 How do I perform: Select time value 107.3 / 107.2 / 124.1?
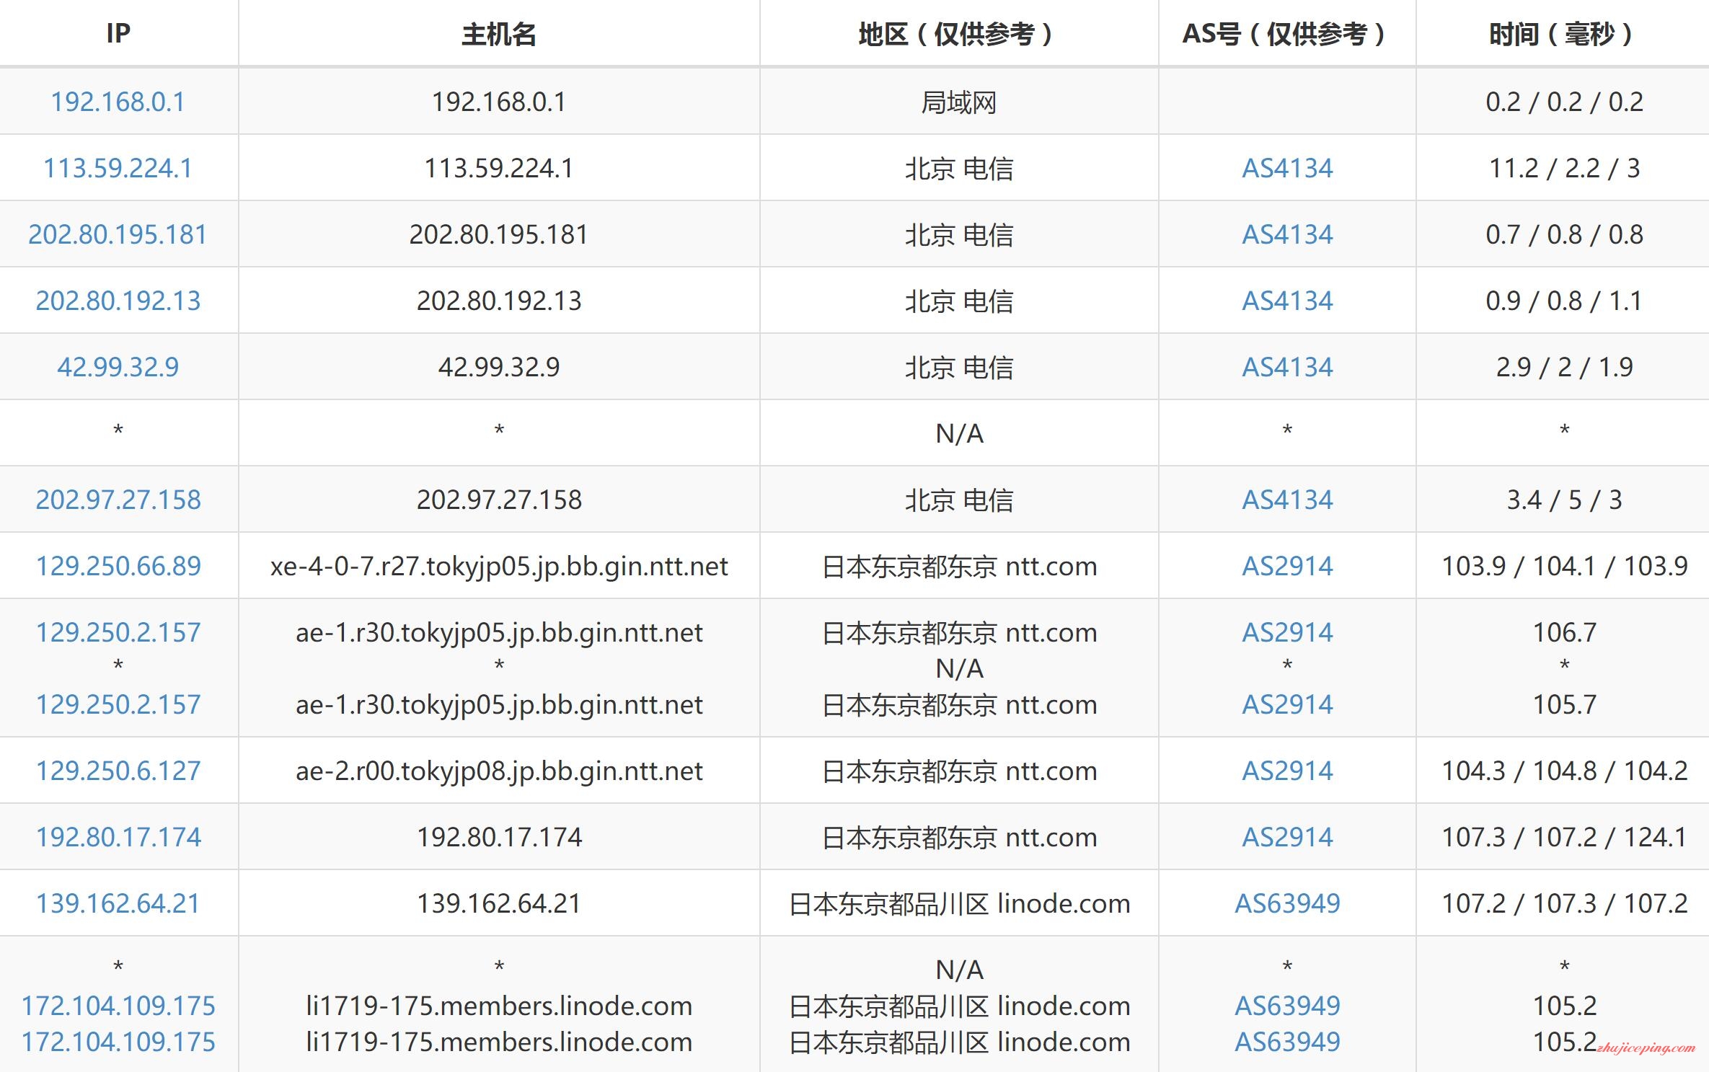[1564, 837]
